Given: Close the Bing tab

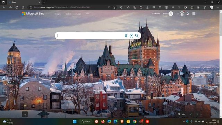Looking at the screenshot, I should coord(39,2).
